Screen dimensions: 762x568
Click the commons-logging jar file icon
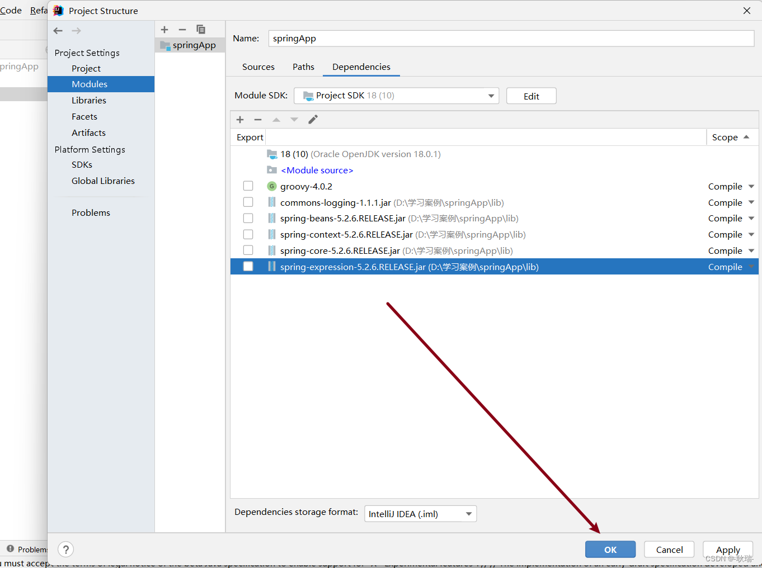(272, 202)
